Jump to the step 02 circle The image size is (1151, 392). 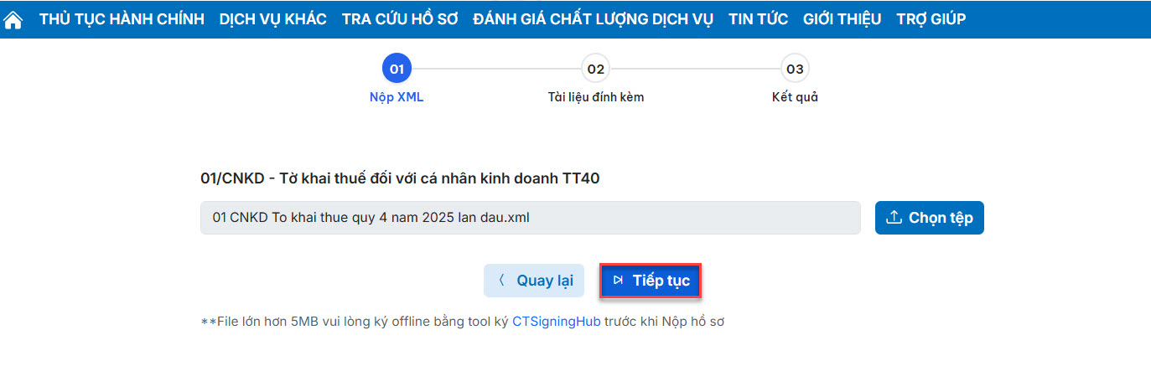(595, 69)
